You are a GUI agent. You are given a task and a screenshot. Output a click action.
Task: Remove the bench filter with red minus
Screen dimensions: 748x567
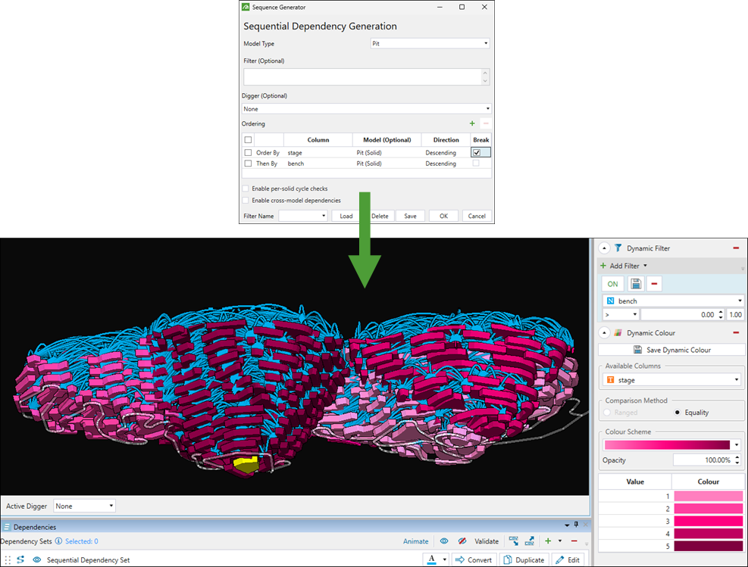pyautogui.click(x=654, y=284)
